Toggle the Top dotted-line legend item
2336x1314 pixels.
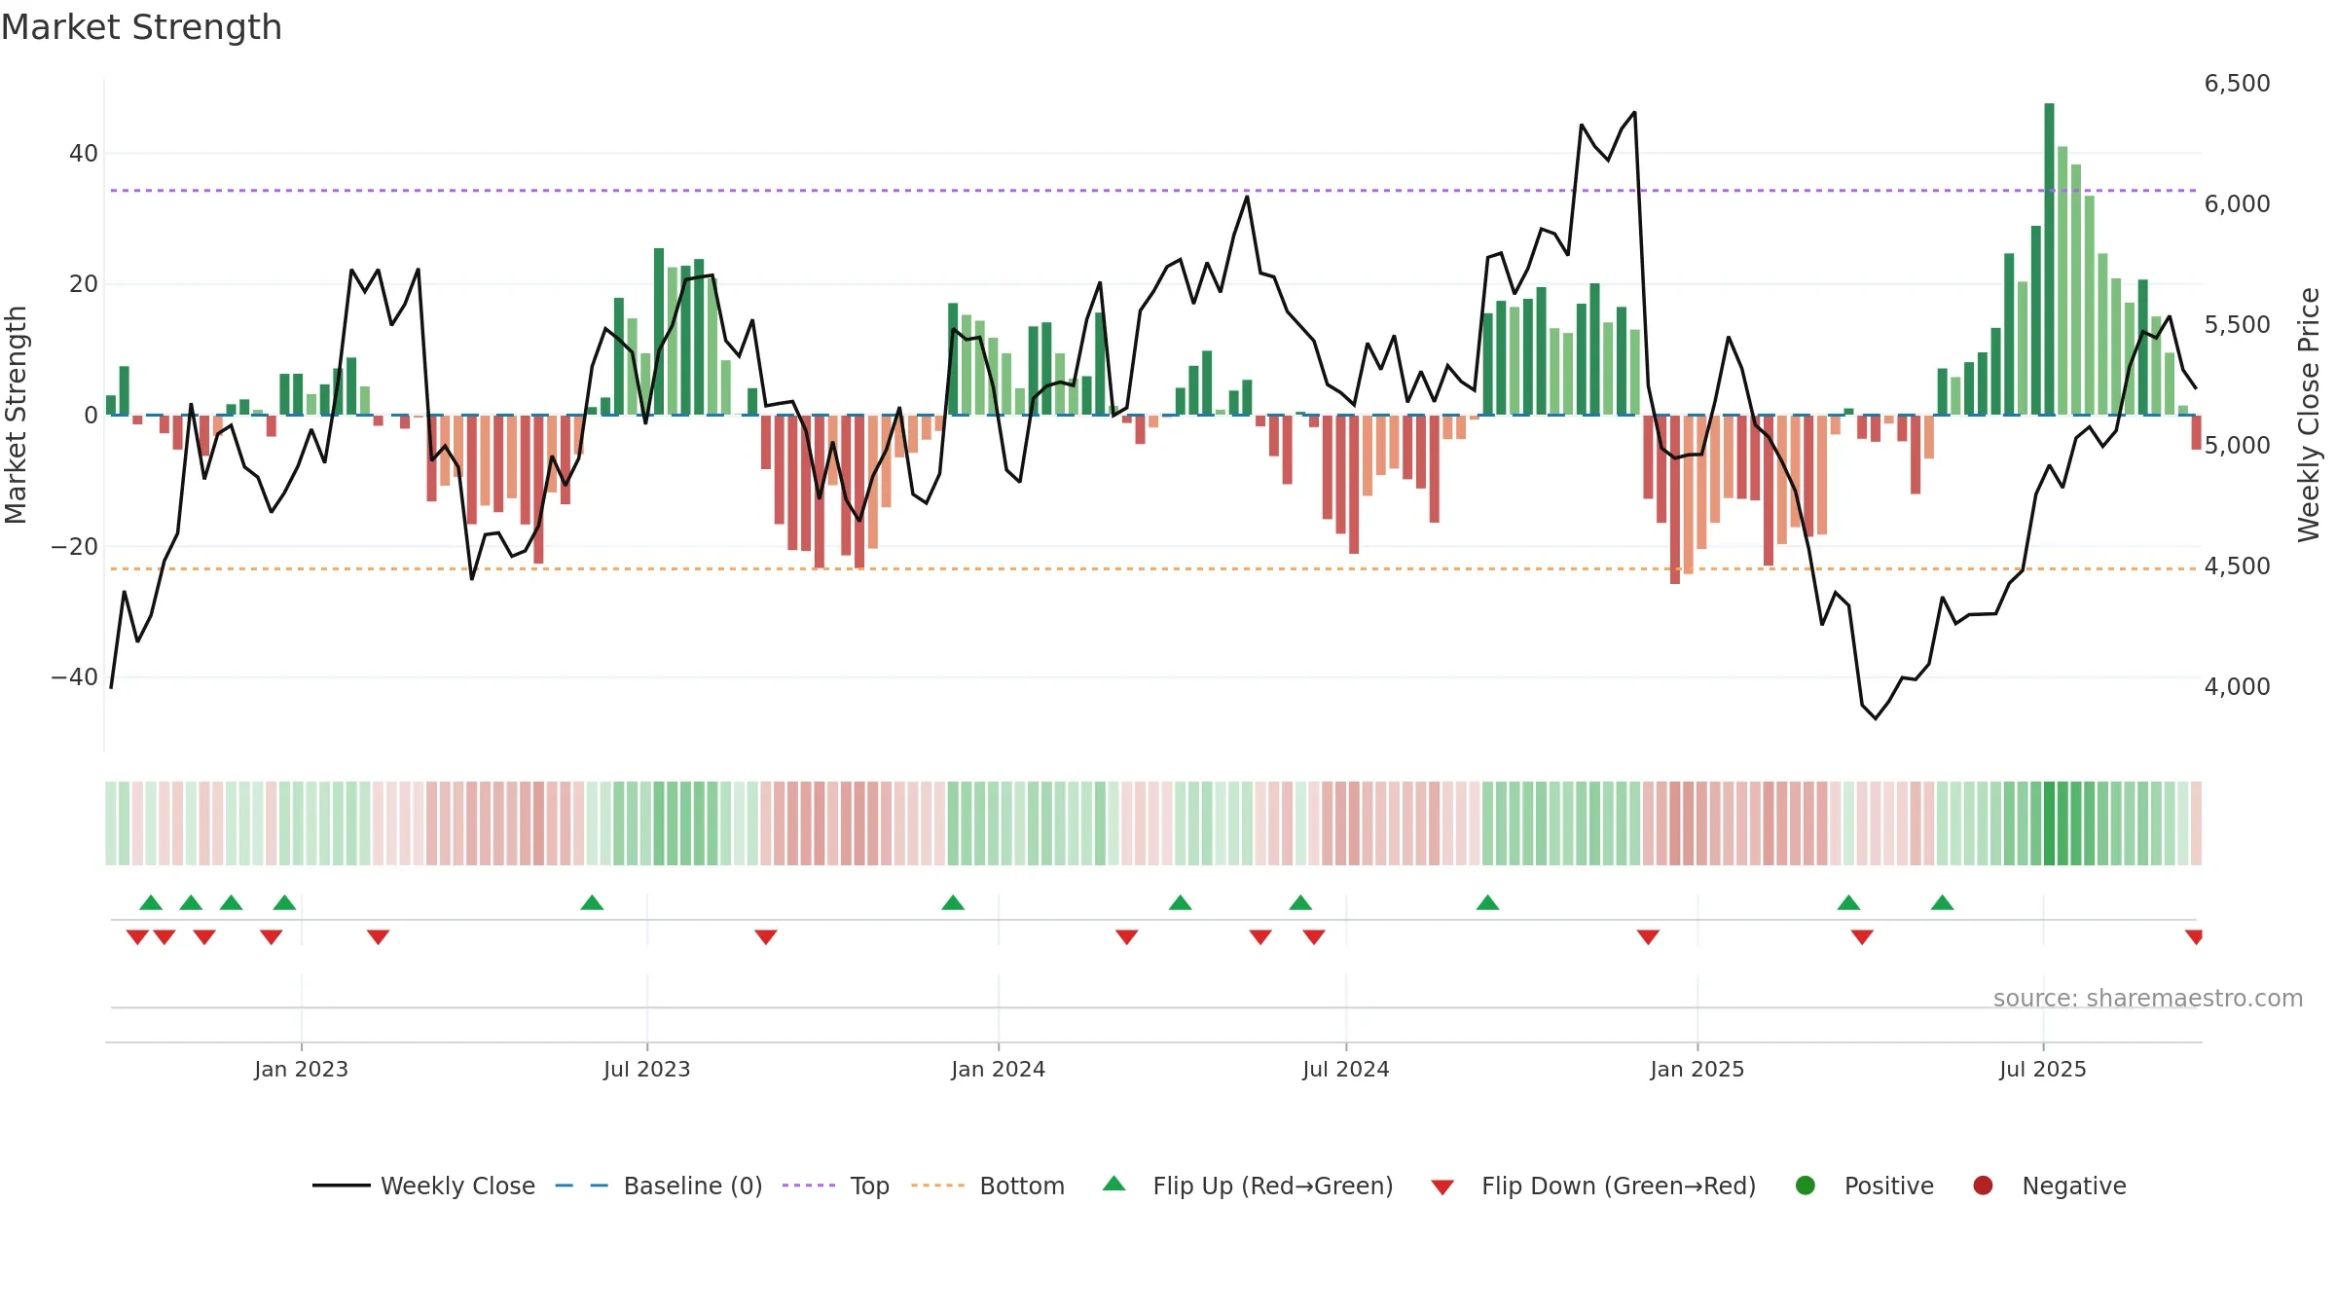click(836, 1186)
